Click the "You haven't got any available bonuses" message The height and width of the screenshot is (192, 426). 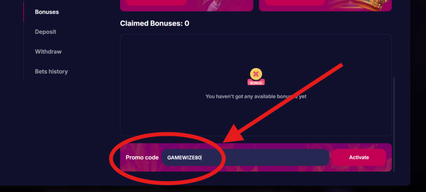[256, 96]
